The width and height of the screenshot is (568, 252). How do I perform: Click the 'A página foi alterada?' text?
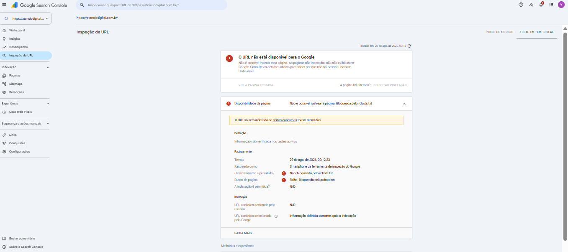click(x=355, y=85)
